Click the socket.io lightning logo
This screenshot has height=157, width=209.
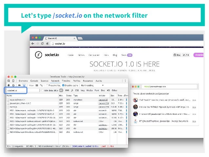(39, 55)
